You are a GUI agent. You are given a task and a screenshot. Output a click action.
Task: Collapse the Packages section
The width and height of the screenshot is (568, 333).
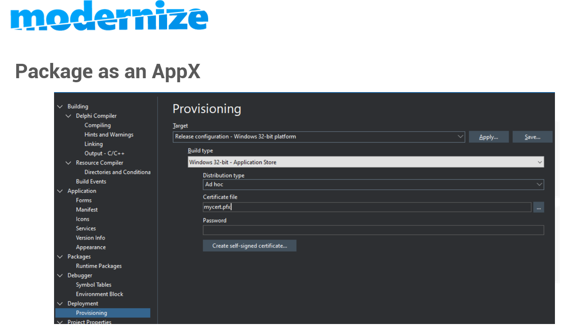tap(60, 256)
